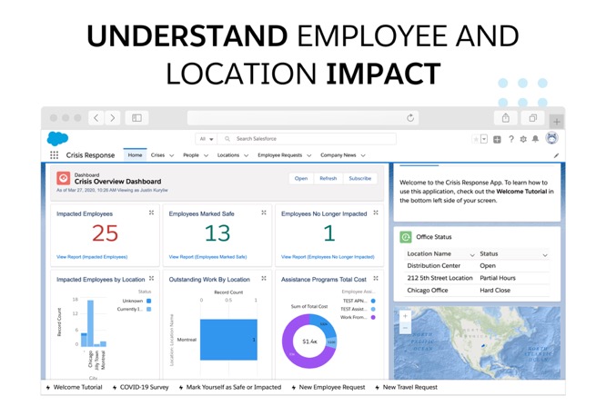Screen dimensions: 606x406
Task: Open New Travel Request utility
Action: 406,387
